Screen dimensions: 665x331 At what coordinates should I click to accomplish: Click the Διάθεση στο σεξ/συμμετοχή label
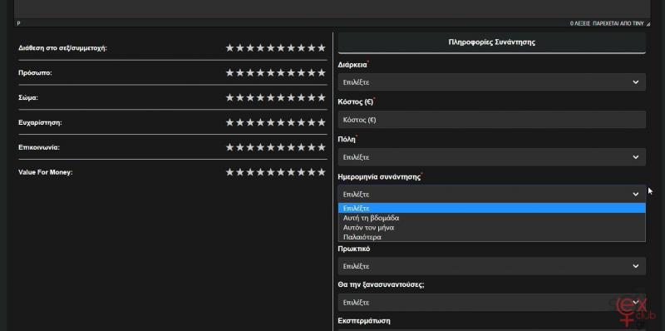tap(63, 48)
